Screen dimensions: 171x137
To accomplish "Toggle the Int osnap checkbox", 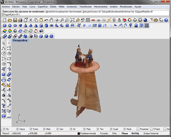I will tap(71, 129).
